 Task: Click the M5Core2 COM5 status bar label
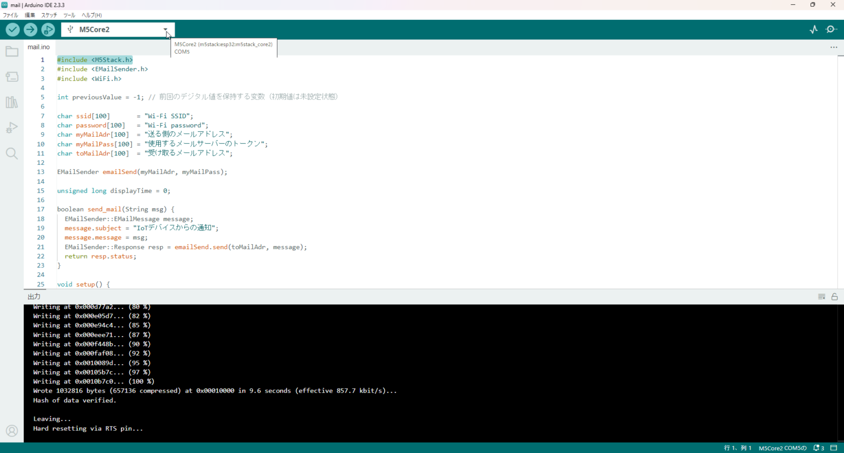pos(782,448)
